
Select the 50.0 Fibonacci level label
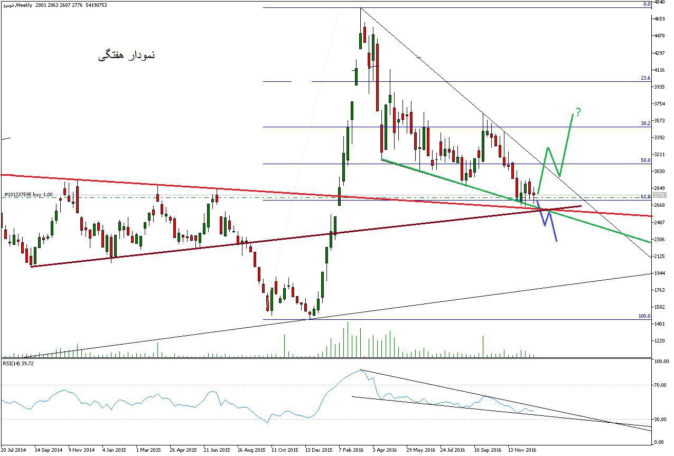(x=645, y=160)
